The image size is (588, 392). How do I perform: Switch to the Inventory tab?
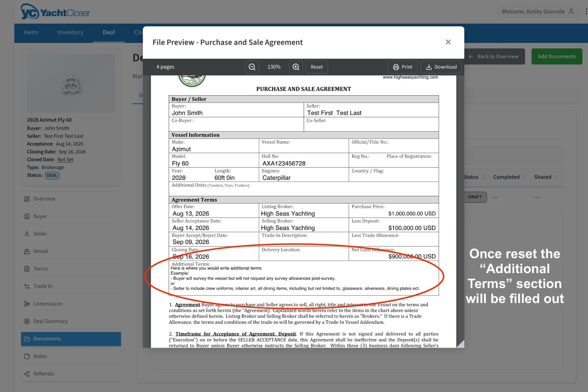pos(70,32)
